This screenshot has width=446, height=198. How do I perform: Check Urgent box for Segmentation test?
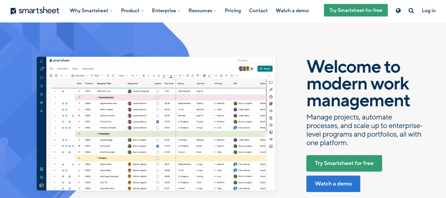point(157,103)
